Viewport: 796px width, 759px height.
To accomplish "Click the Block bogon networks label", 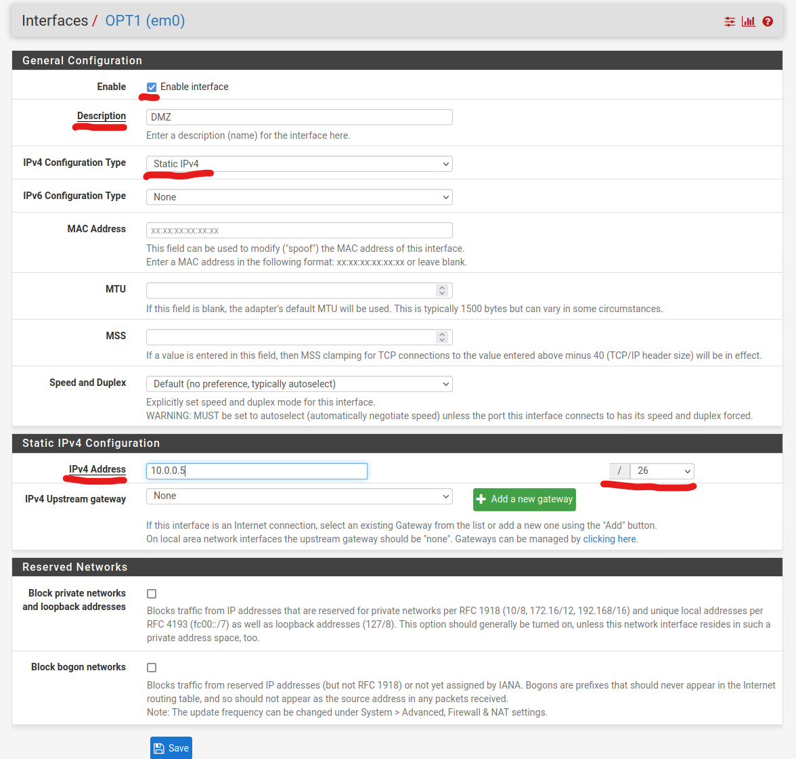I will tap(79, 667).
